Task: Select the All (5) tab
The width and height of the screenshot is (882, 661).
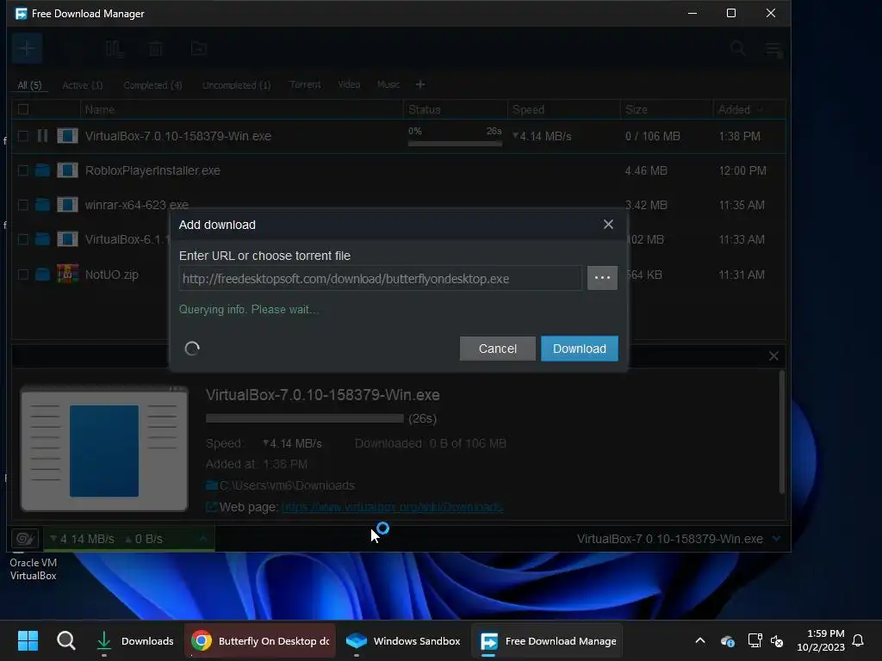Action: [29, 85]
